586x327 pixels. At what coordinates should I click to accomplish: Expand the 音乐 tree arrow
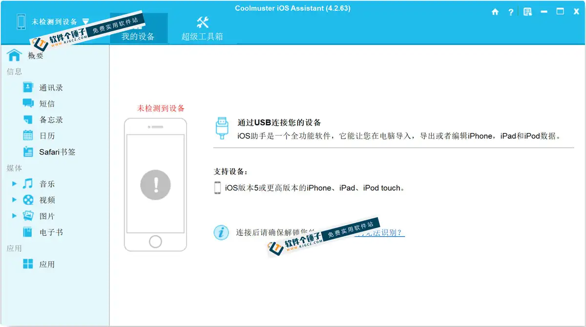tap(14, 184)
